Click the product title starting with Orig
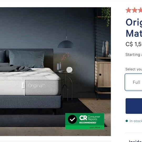This screenshot has width=142, height=142. tap(134, 28)
